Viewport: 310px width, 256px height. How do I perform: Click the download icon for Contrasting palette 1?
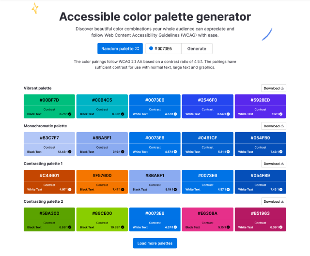tap(282, 164)
